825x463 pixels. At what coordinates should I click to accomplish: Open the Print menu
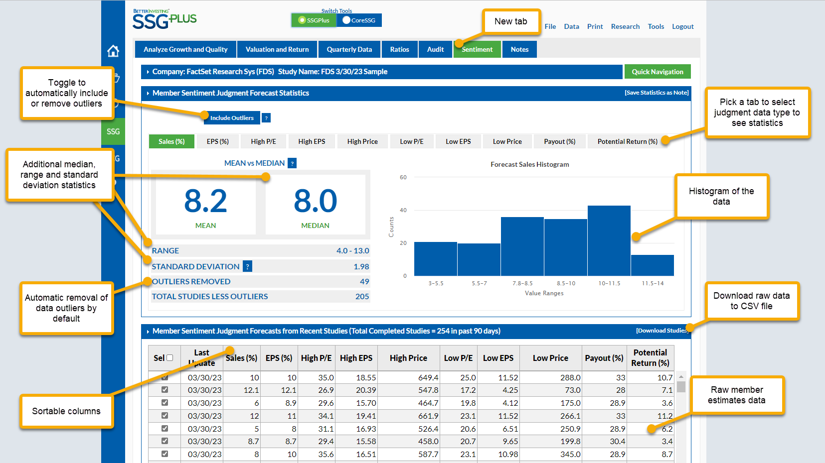point(595,26)
